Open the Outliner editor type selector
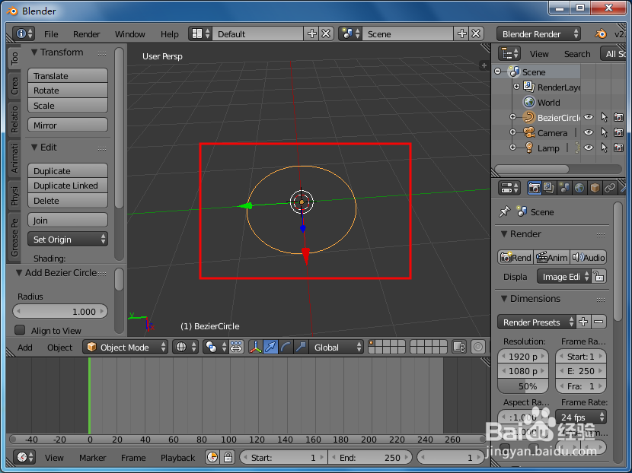 (509, 53)
